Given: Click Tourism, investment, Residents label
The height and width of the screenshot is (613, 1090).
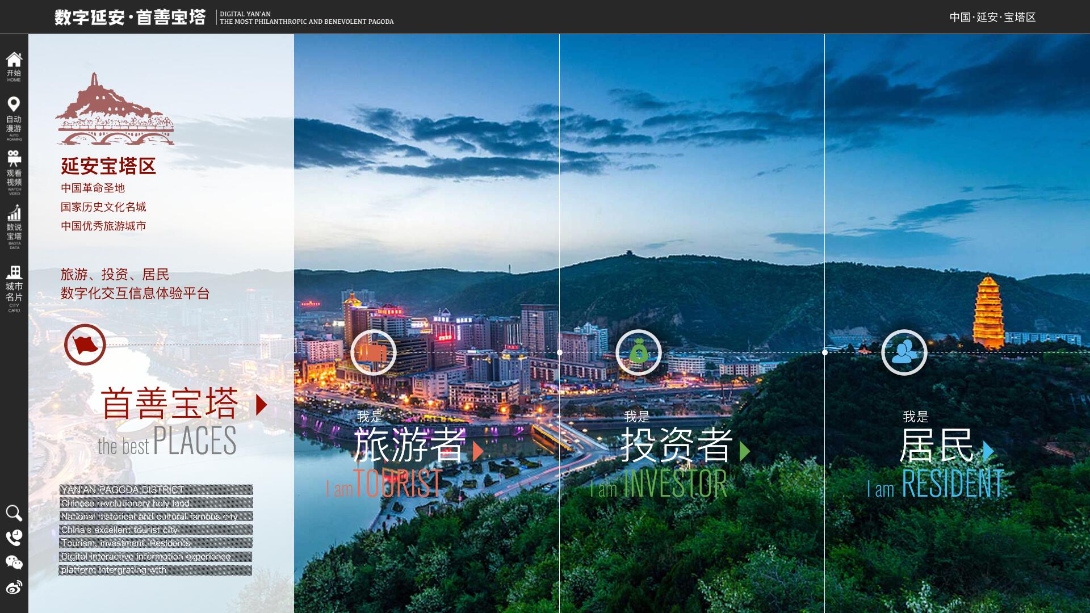Looking at the screenshot, I should coord(156,543).
